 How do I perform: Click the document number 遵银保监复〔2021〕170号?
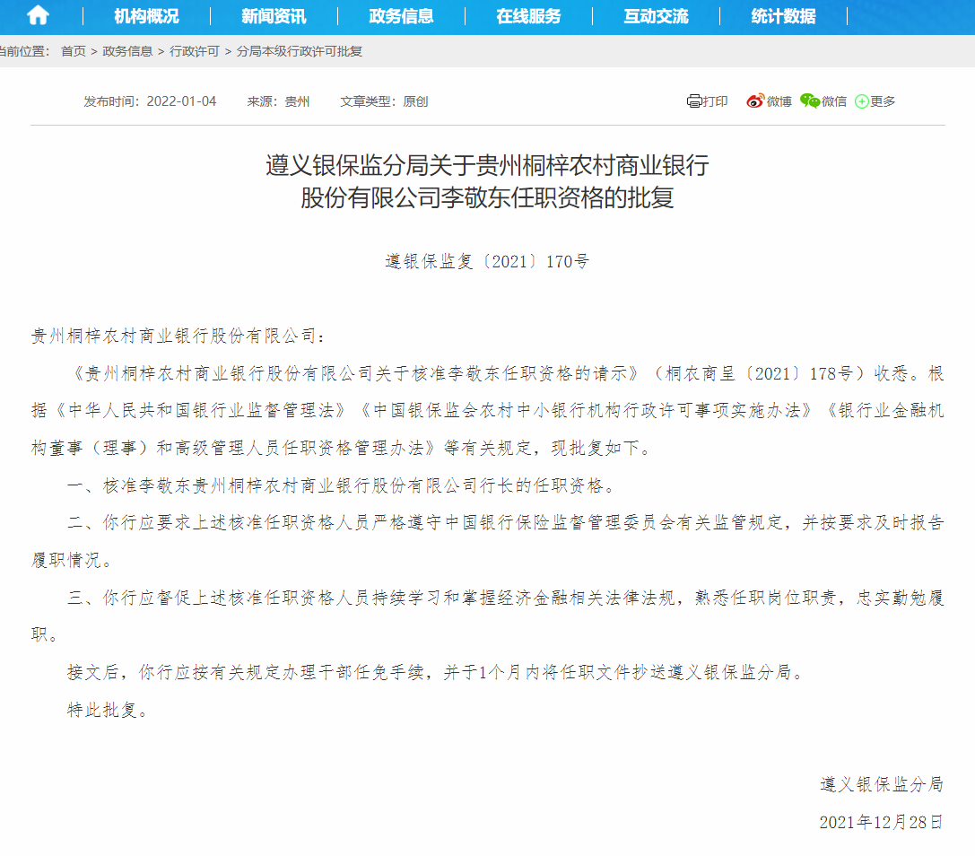pyautogui.click(x=487, y=262)
